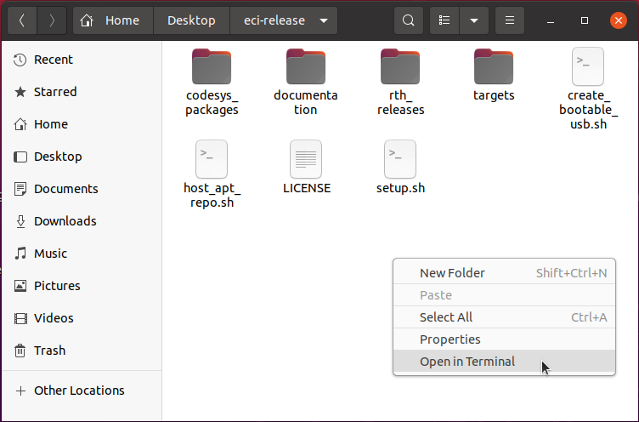The width and height of the screenshot is (639, 422).
Task: Select the rth_releases folder icon
Action: 400,66
